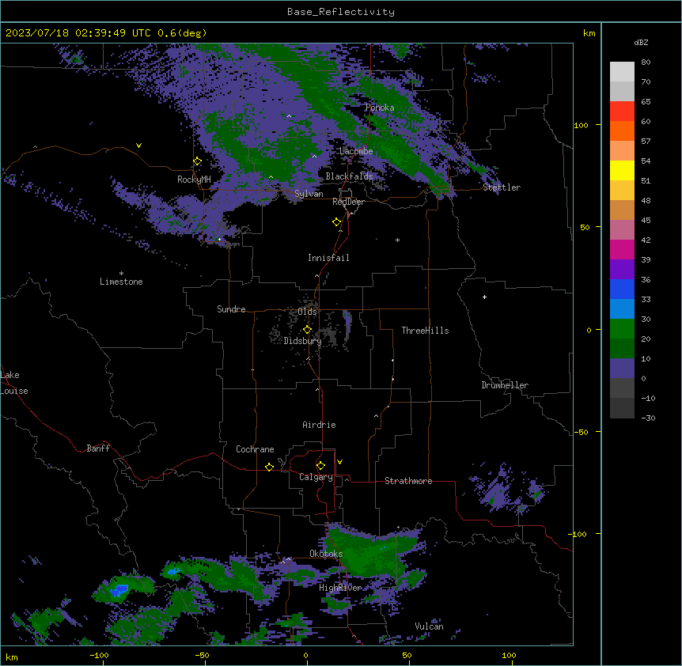The width and height of the screenshot is (682, 666).
Task: Select the white plus marker north of Drumheller
Action: (484, 297)
